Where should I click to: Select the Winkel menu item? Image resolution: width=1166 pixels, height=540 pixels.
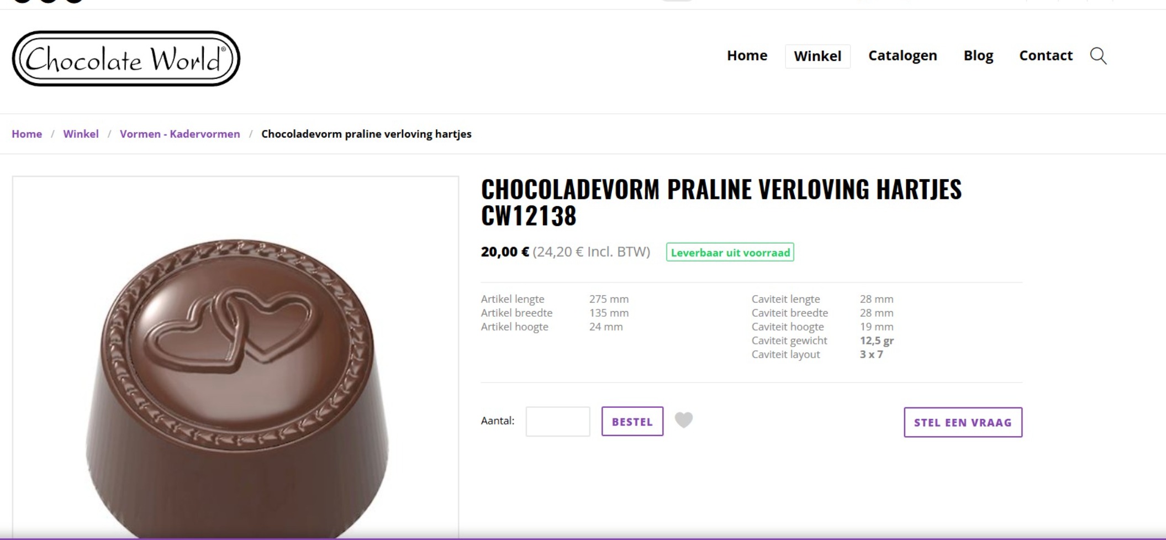817,56
